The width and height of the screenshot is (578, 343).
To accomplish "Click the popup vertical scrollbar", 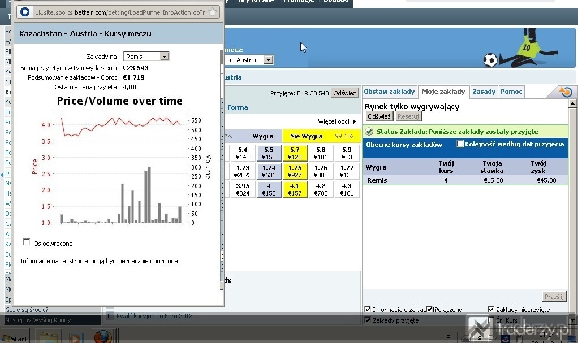I will (x=222, y=170).
